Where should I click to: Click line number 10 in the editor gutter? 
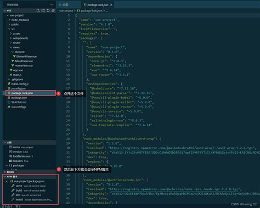[x=68, y=57]
